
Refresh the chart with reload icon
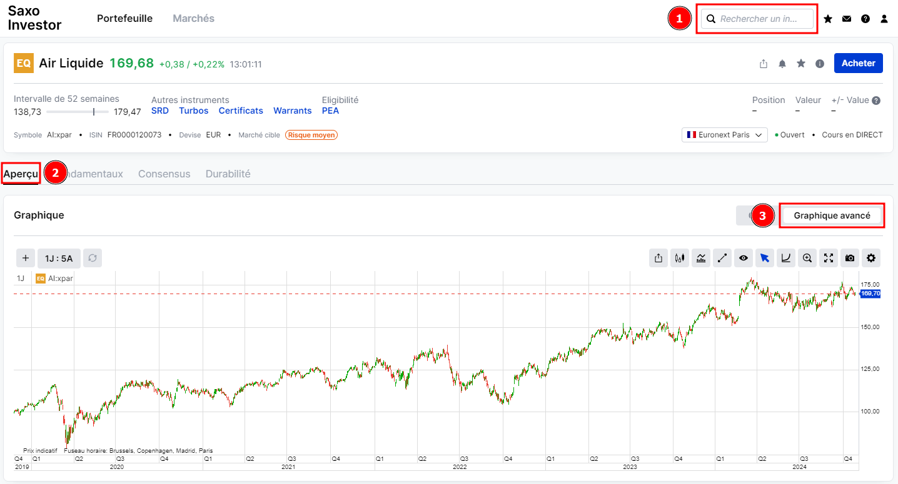[93, 258]
